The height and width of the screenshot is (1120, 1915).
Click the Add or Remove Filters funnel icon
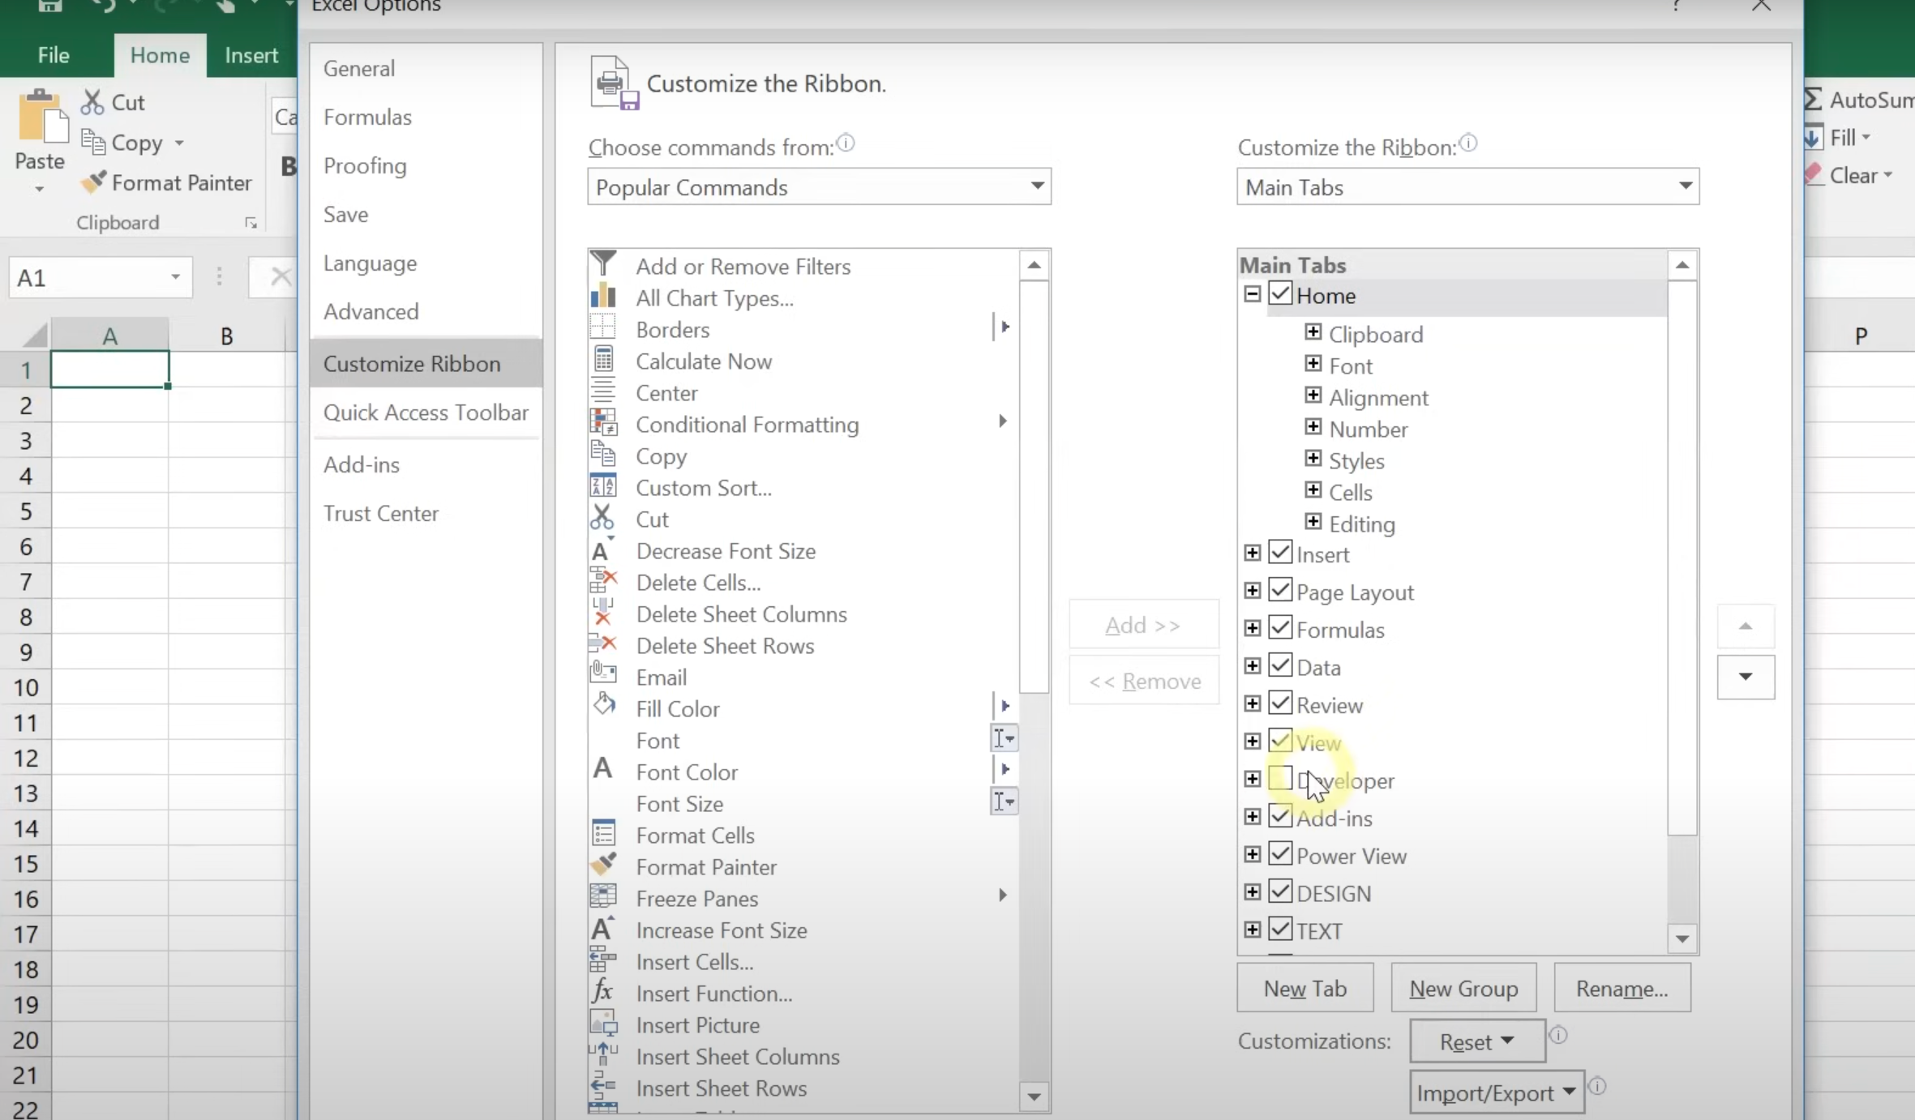[x=603, y=264]
